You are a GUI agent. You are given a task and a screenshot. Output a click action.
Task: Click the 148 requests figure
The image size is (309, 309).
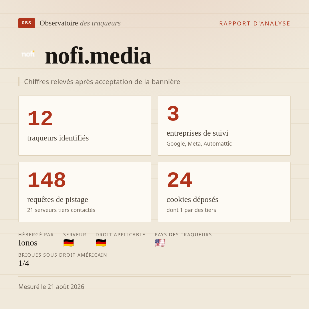47,180
